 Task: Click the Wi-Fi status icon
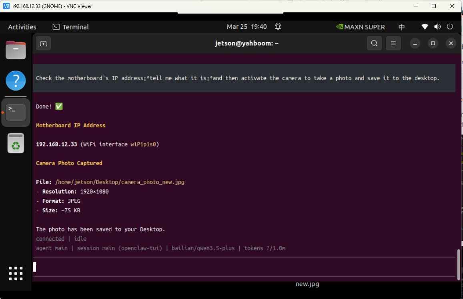point(425,27)
